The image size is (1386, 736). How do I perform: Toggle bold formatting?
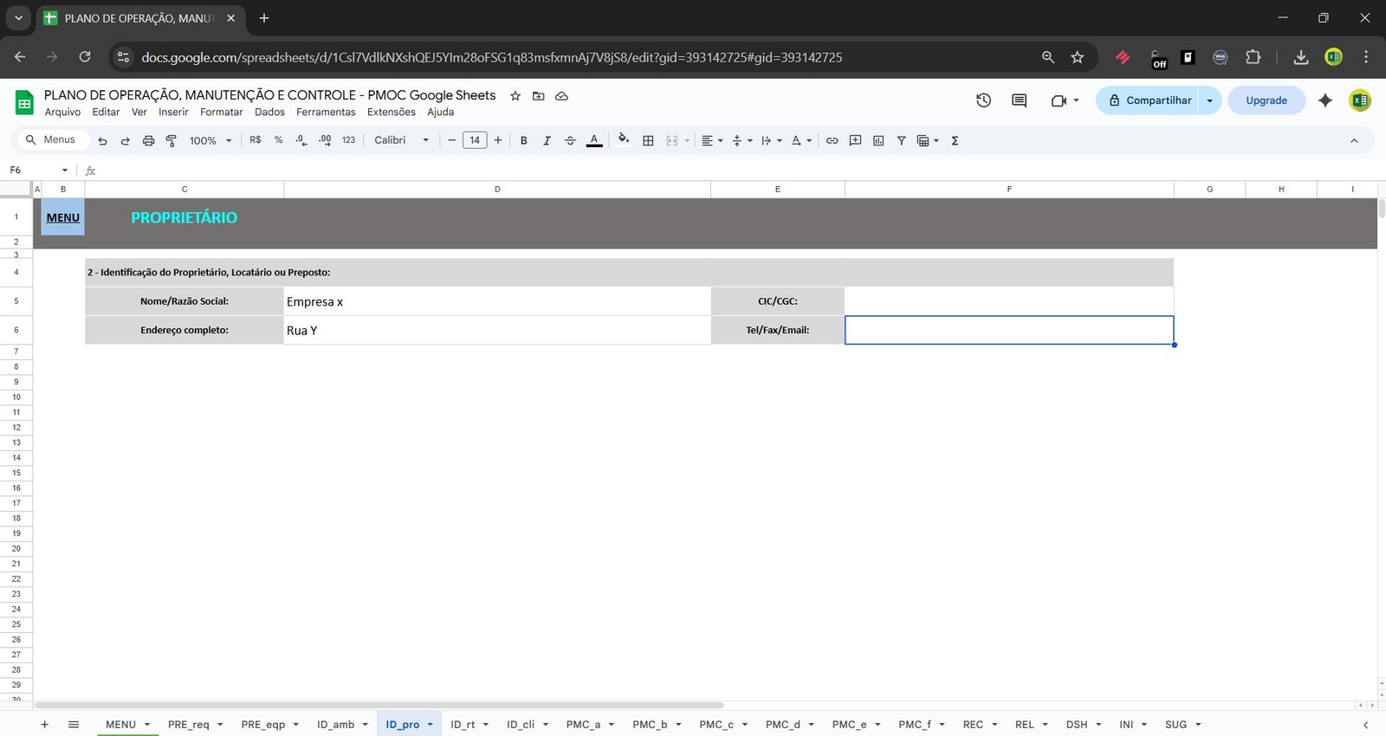point(523,140)
